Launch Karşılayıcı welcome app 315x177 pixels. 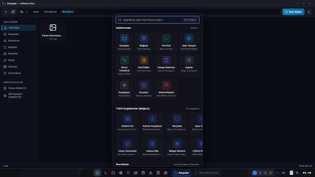pos(124,89)
